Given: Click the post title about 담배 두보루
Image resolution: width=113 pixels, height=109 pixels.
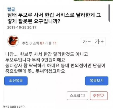Looking at the screenshot, I should pyautogui.click(x=54, y=18).
